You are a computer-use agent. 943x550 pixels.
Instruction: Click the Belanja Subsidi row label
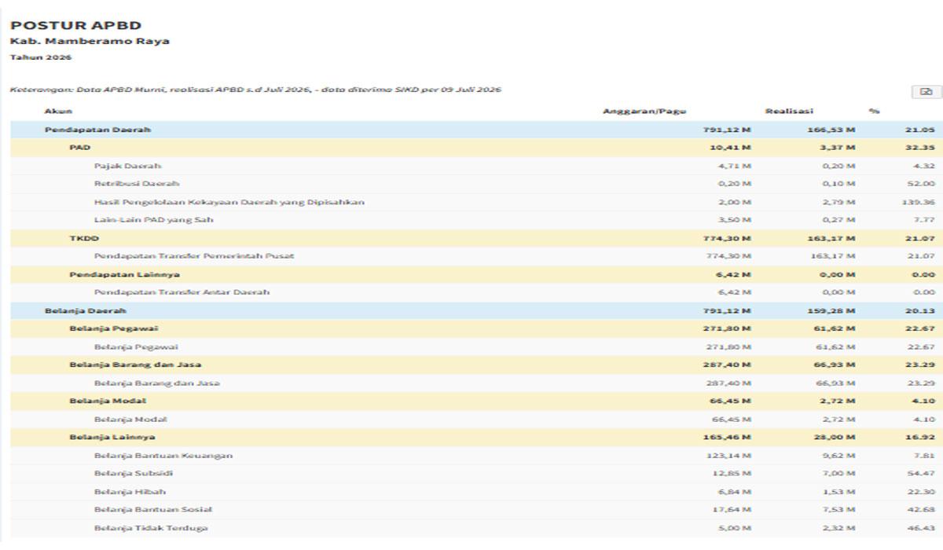pyautogui.click(x=134, y=473)
